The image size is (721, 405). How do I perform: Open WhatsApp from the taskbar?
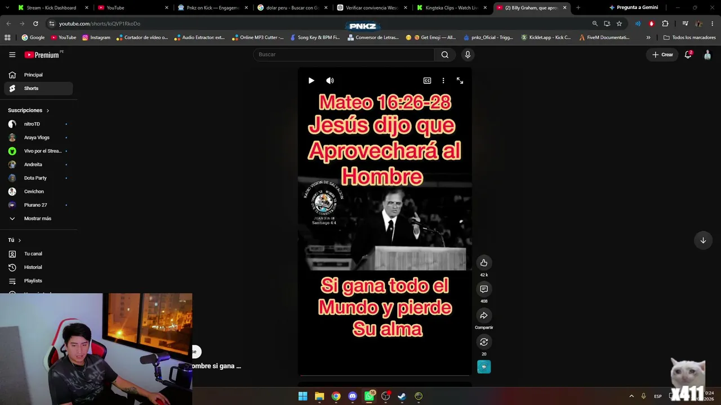click(369, 396)
